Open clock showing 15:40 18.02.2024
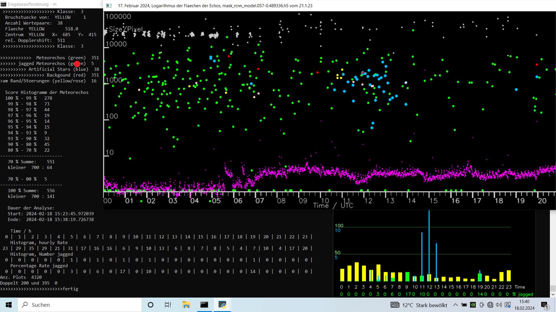 click(x=524, y=305)
